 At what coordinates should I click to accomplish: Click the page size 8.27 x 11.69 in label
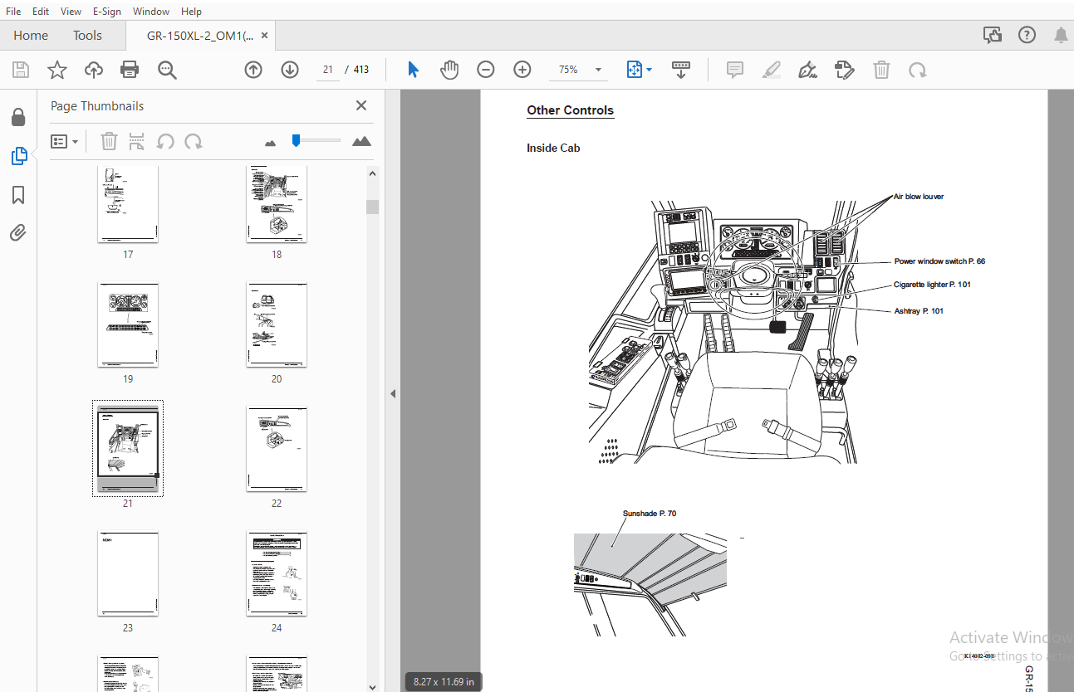click(x=444, y=682)
